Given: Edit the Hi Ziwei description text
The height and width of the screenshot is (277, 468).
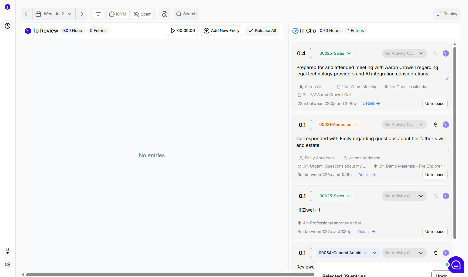Looking at the screenshot, I should pyautogui.click(x=372, y=210).
